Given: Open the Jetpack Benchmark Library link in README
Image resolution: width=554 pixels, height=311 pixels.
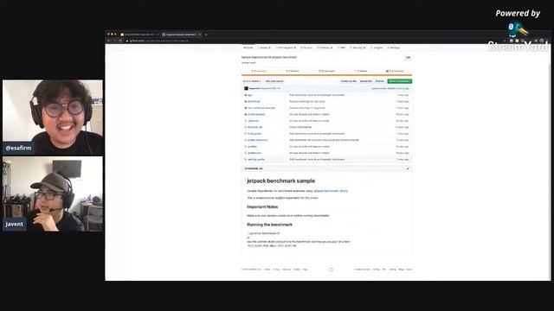Looking at the screenshot, I should pos(331,191).
